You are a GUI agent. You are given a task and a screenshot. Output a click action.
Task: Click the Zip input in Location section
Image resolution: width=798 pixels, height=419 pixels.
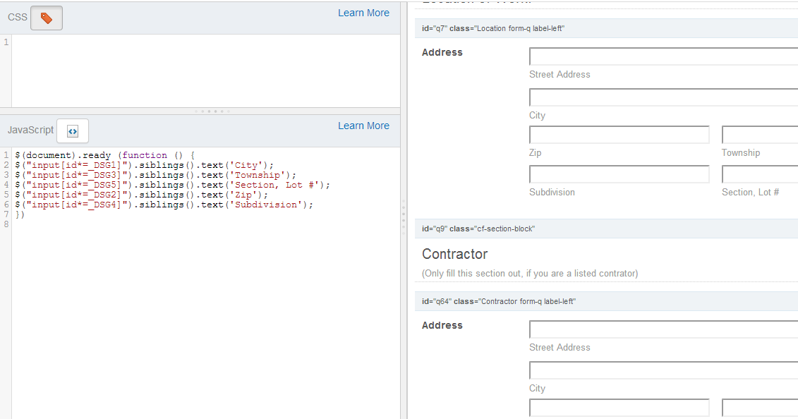(619, 135)
